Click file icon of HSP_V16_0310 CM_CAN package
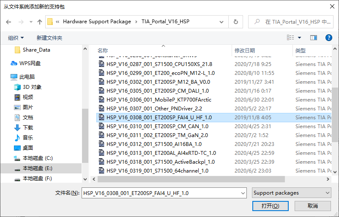The width and height of the screenshot is (339, 217). [101, 126]
